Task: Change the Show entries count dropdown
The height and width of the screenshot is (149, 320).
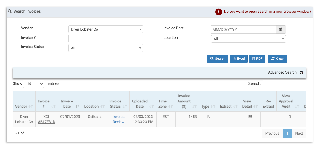Action: [x=34, y=84]
